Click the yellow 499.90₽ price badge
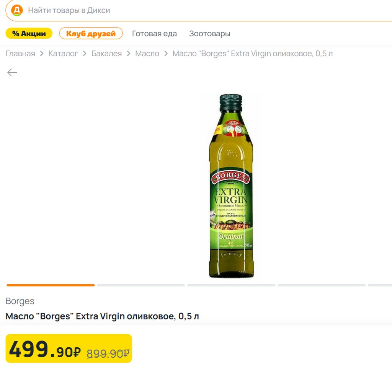This screenshot has height=368, width=392. tap(69, 348)
